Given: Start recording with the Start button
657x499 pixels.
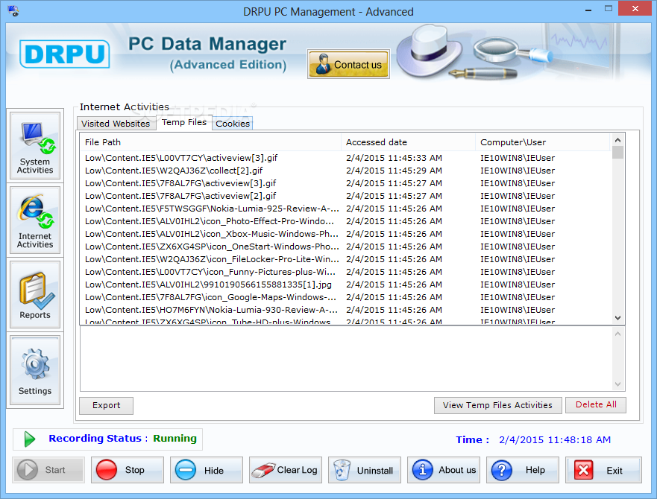Looking at the screenshot, I should tap(48, 470).
